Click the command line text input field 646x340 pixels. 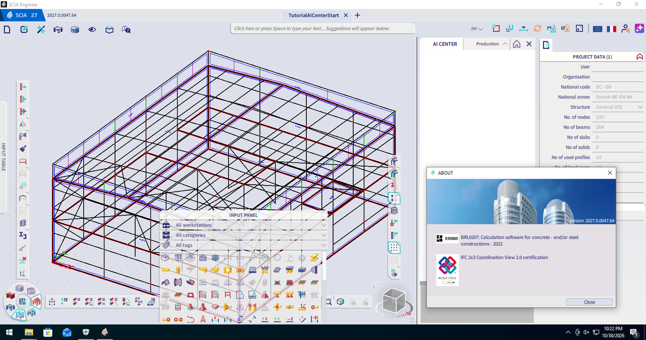click(x=323, y=28)
